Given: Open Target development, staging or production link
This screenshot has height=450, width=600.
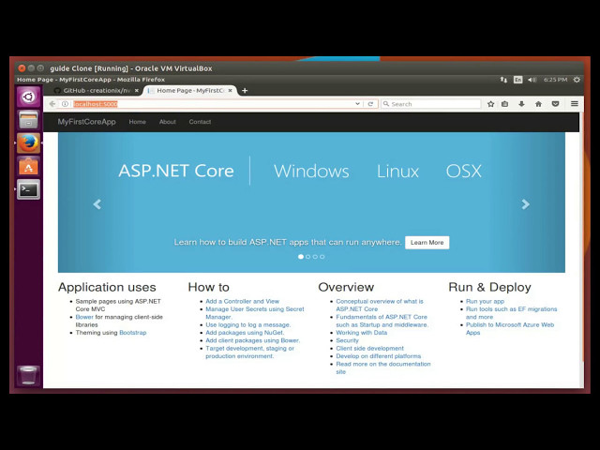Looking at the screenshot, I should pyautogui.click(x=250, y=352).
